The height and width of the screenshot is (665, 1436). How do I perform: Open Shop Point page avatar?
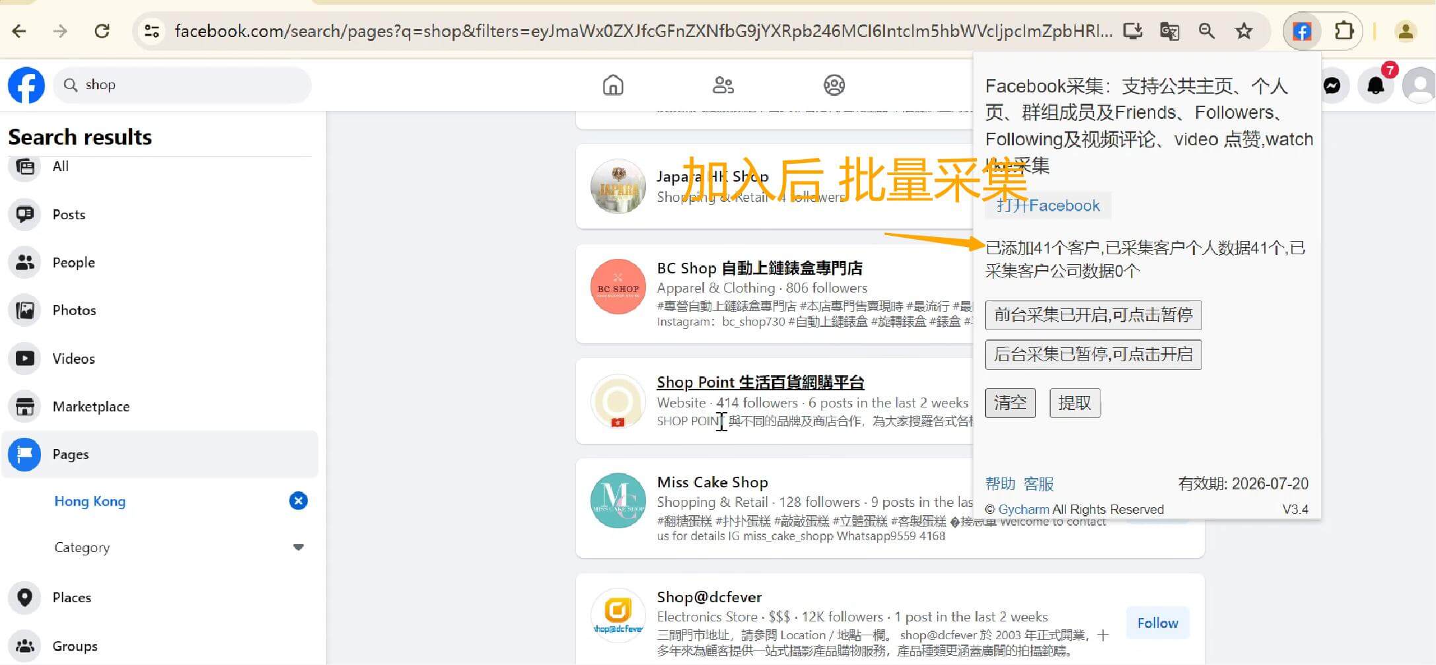click(x=618, y=401)
